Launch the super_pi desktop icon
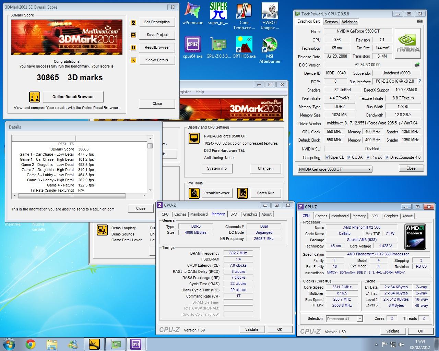 pyautogui.click(x=218, y=13)
